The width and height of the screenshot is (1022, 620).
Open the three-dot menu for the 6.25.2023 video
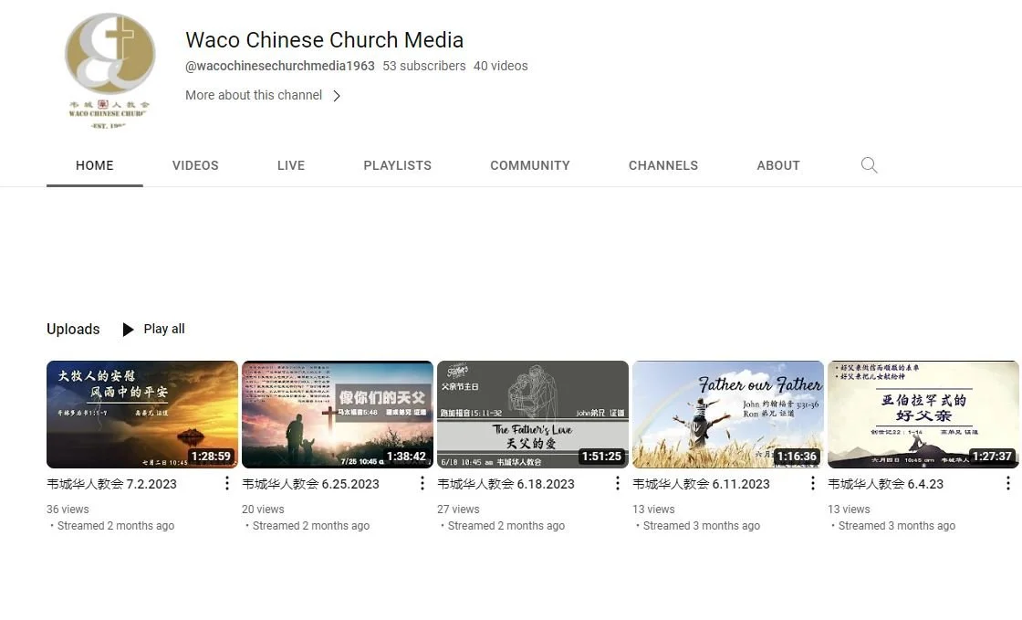422,483
